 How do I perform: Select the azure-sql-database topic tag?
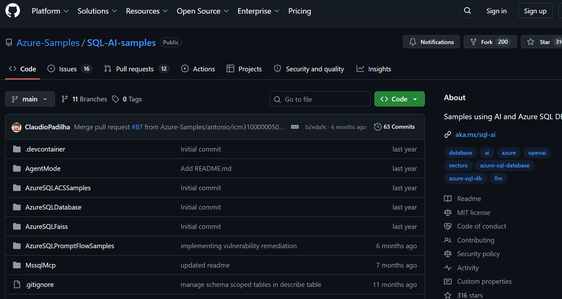tap(505, 165)
